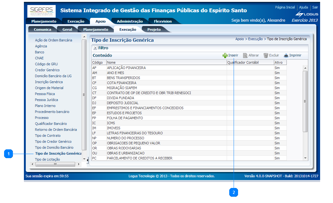Collapse the sidebar with the splitter arrow
333x203 pixels.
point(87,162)
